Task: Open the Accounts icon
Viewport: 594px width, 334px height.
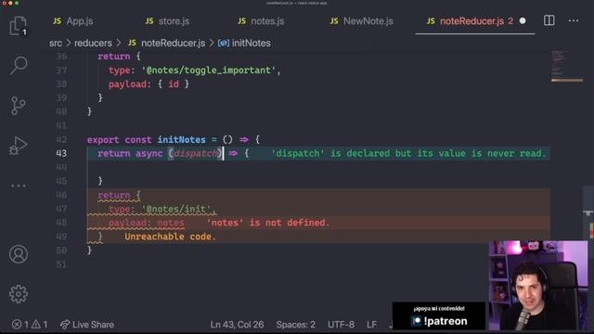Action: pos(19,254)
